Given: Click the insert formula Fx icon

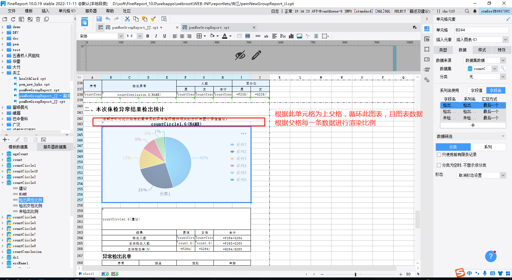Looking at the screenshot, I should pyautogui.click(x=283, y=36).
